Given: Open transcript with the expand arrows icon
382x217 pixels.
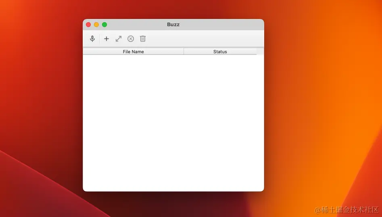Looking at the screenshot, I should point(119,39).
